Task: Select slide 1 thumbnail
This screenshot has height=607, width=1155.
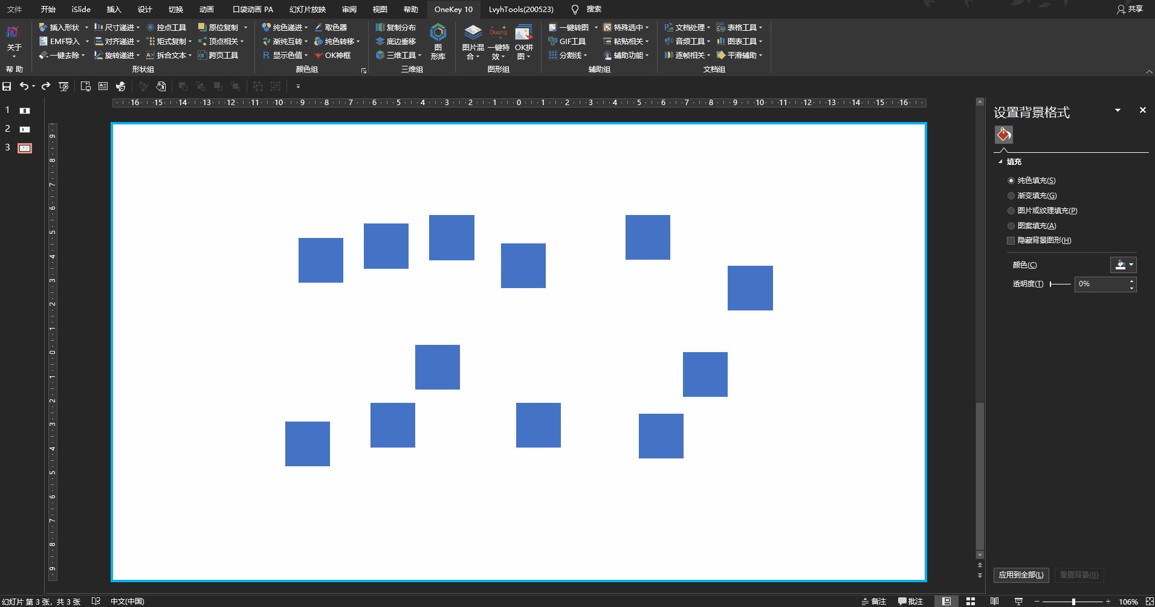Action: tap(25, 111)
